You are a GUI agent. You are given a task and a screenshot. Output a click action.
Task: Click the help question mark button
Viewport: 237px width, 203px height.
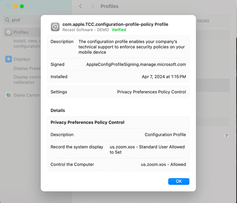pos(226,136)
